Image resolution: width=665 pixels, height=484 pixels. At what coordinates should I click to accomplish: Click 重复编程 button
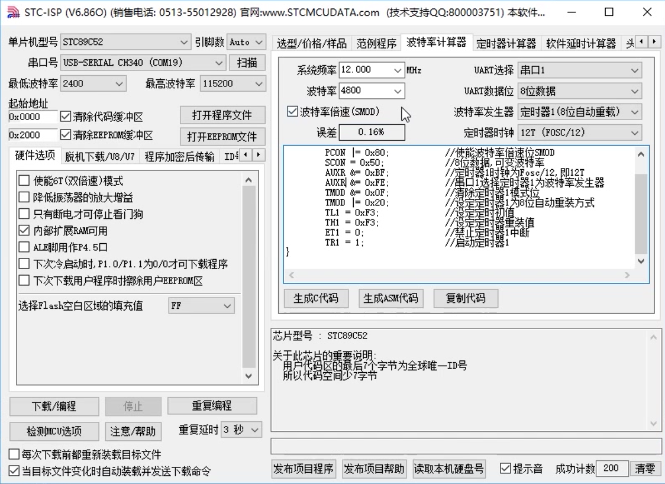(212, 405)
